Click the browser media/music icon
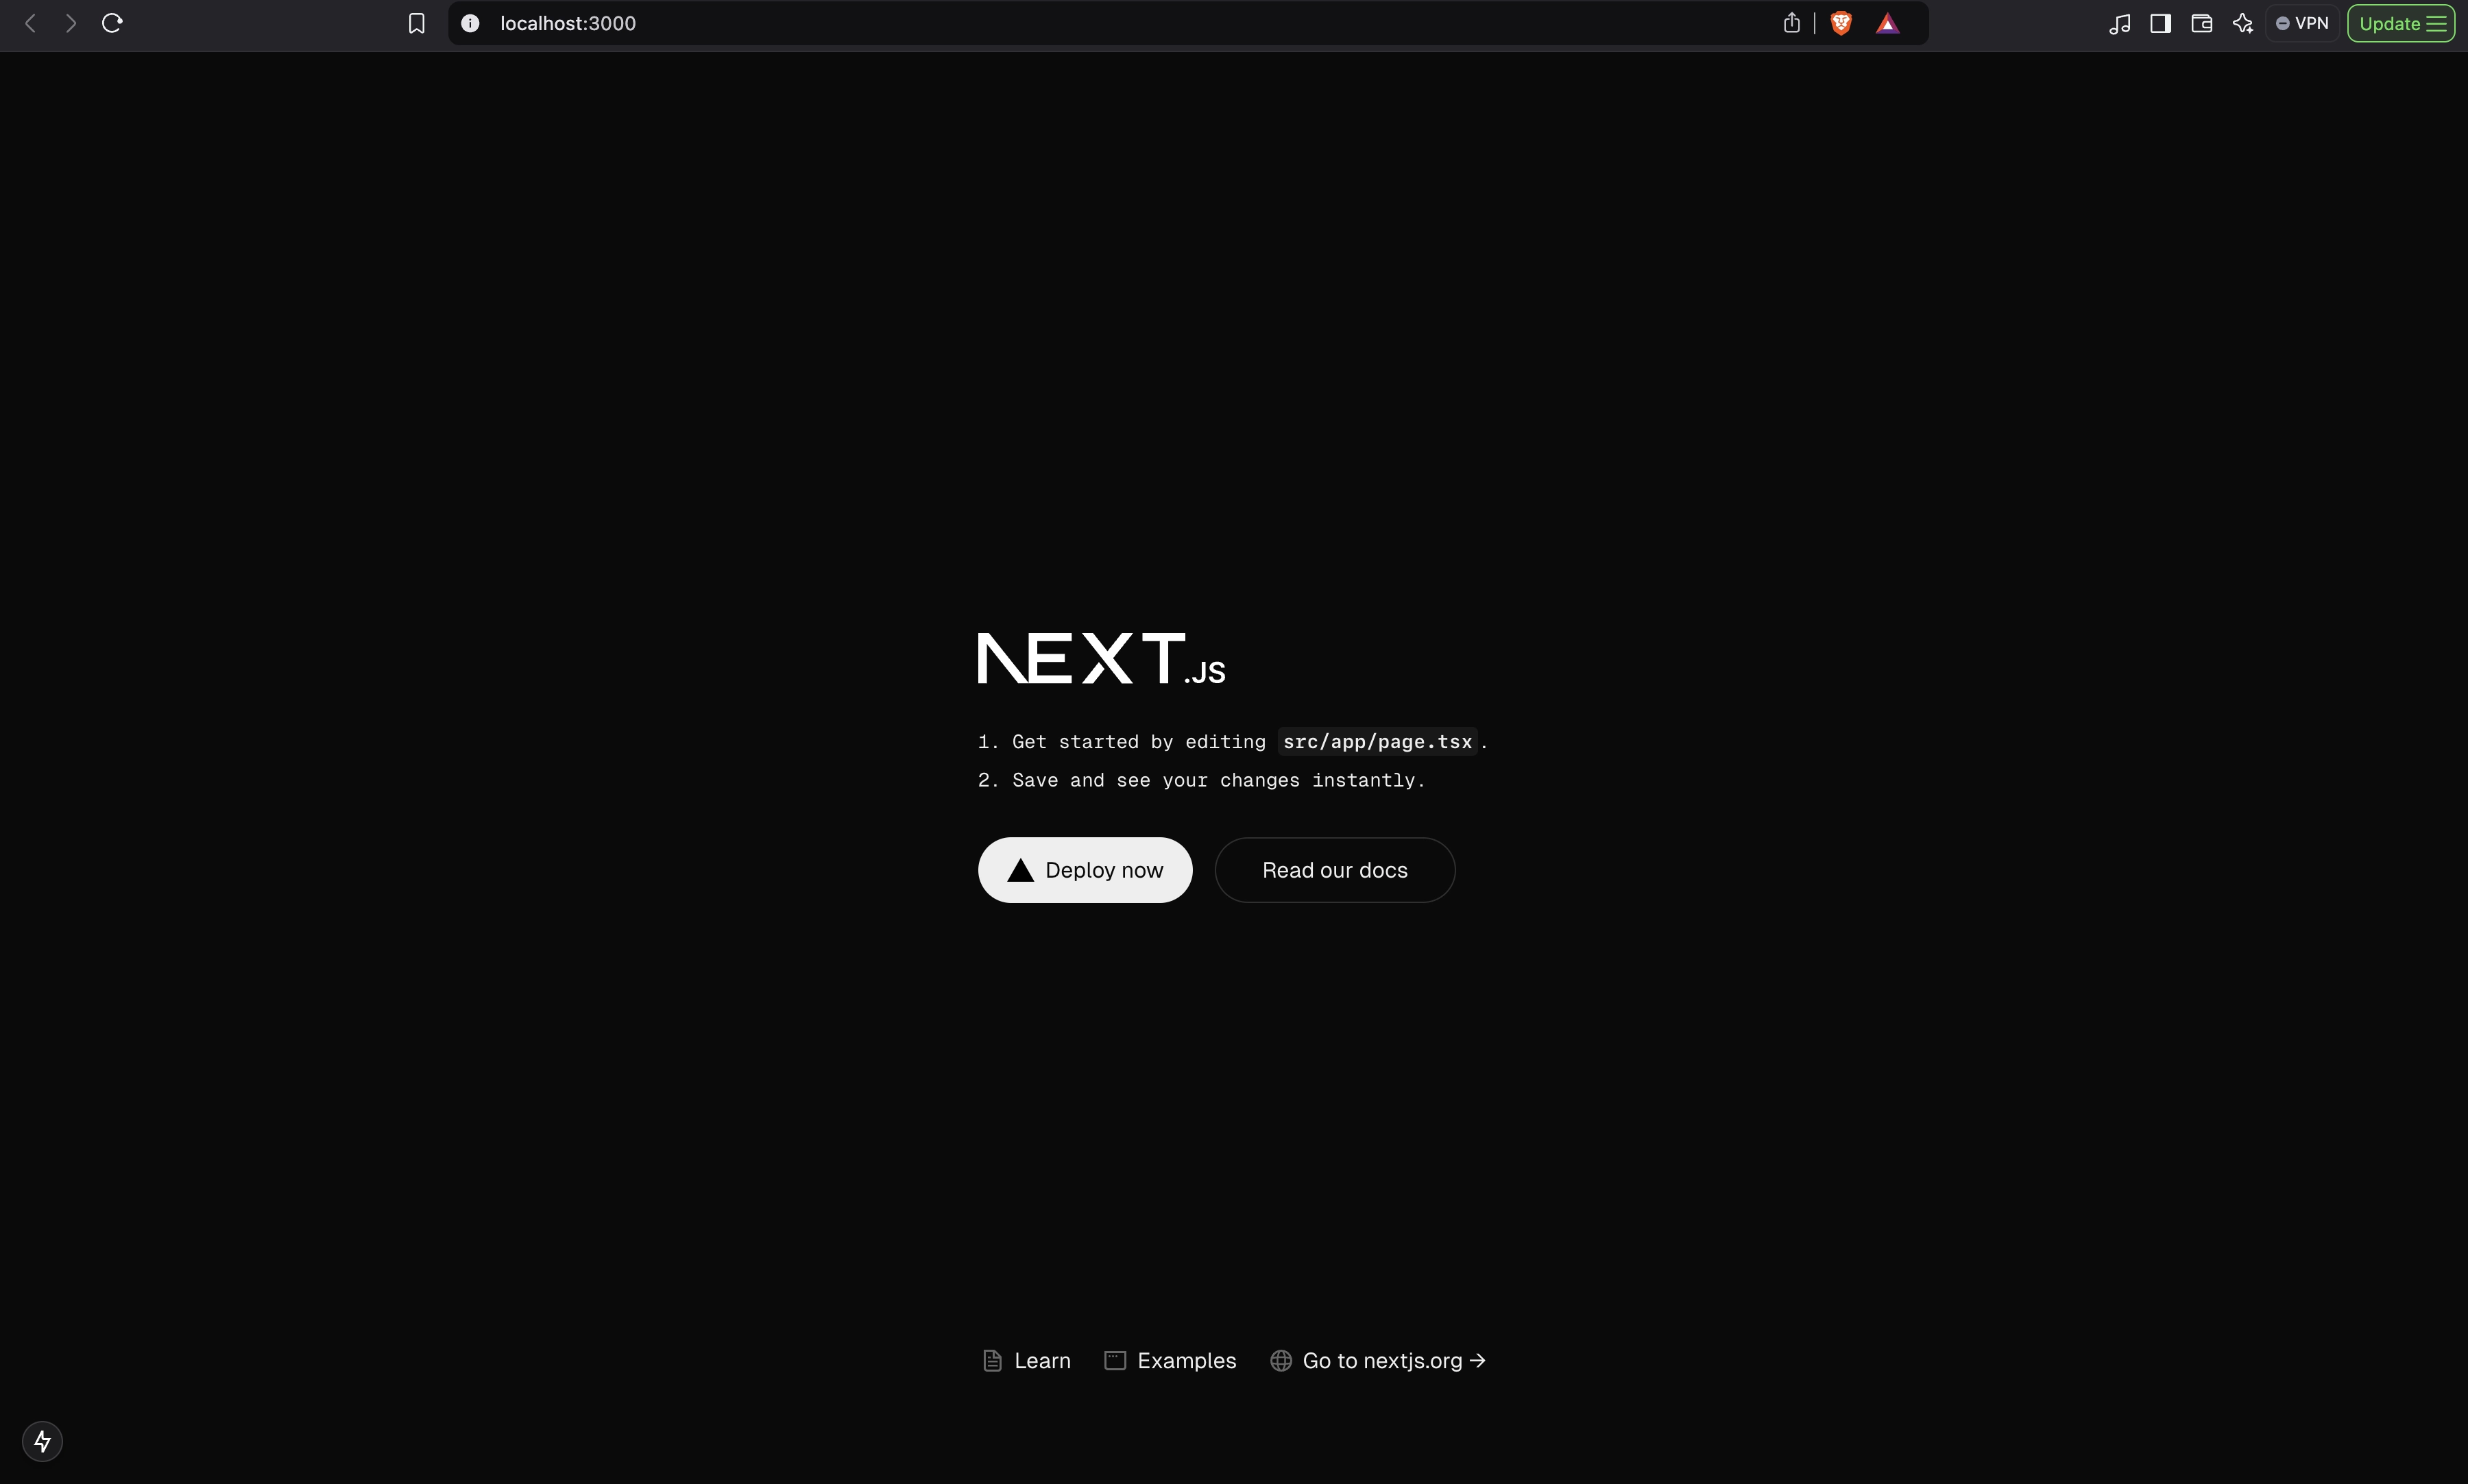The image size is (2468, 1484). pyautogui.click(x=2117, y=23)
